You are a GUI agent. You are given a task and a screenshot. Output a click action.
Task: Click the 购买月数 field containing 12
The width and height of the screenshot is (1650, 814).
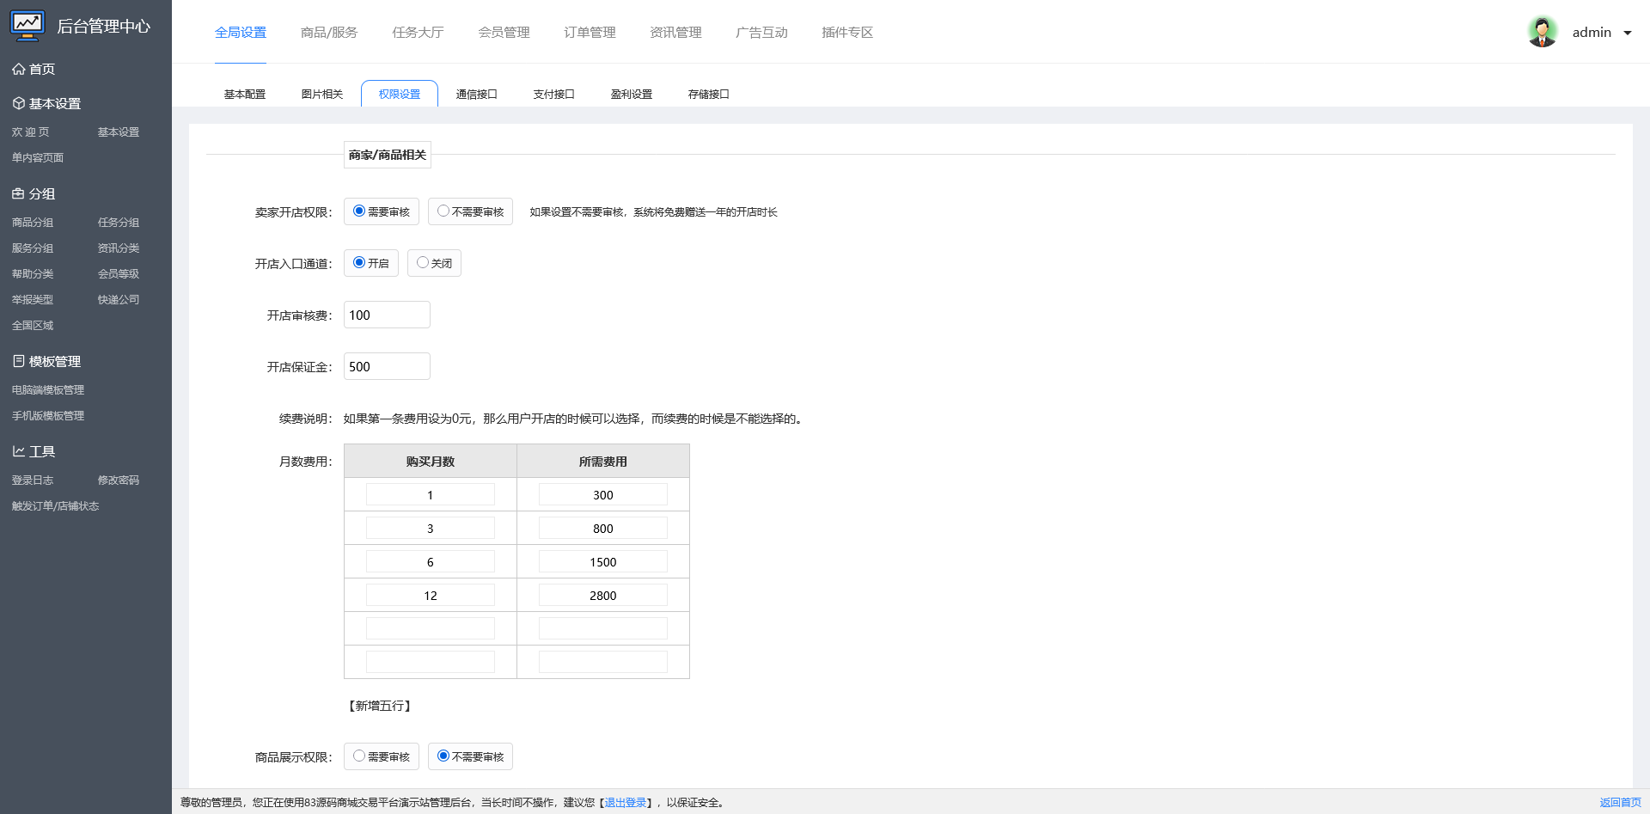431,595
